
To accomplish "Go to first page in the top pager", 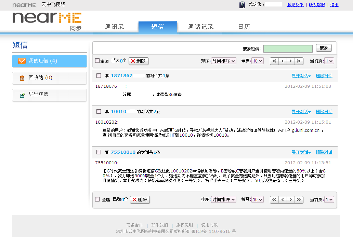I will (x=274, y=61).
